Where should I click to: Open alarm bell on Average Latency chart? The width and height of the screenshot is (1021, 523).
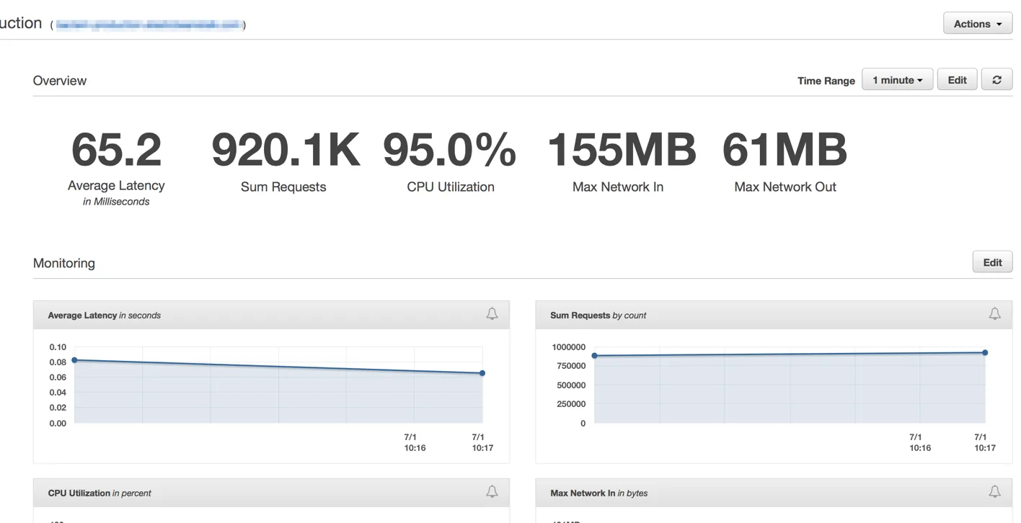pos(492,314)
